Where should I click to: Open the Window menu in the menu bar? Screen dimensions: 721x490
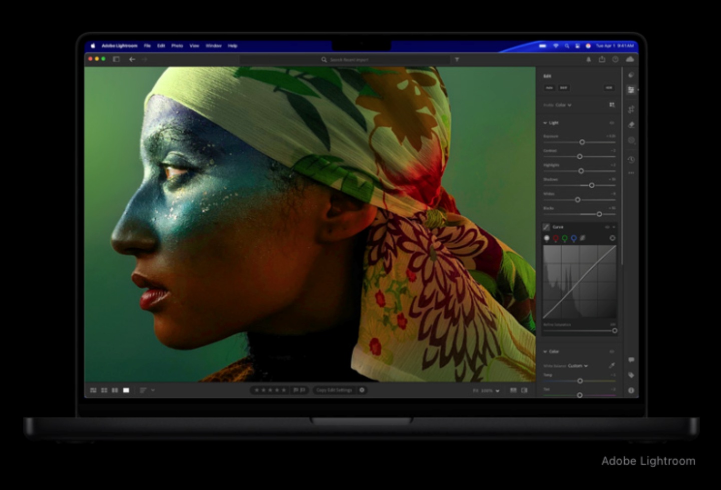[x=212, y=46]
